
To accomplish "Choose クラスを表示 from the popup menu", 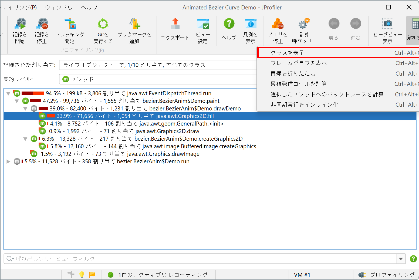I will point(339,53).
